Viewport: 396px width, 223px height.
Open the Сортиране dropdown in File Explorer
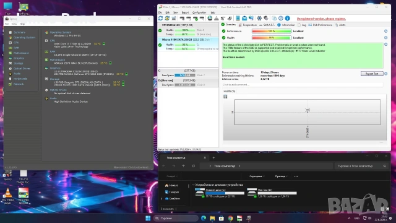coord(257,176)
